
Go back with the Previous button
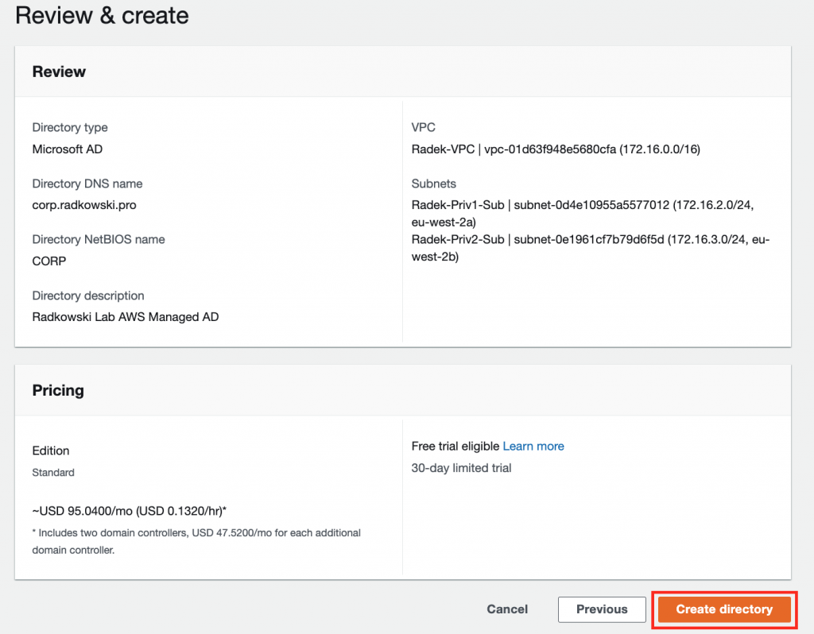[602, 609]
